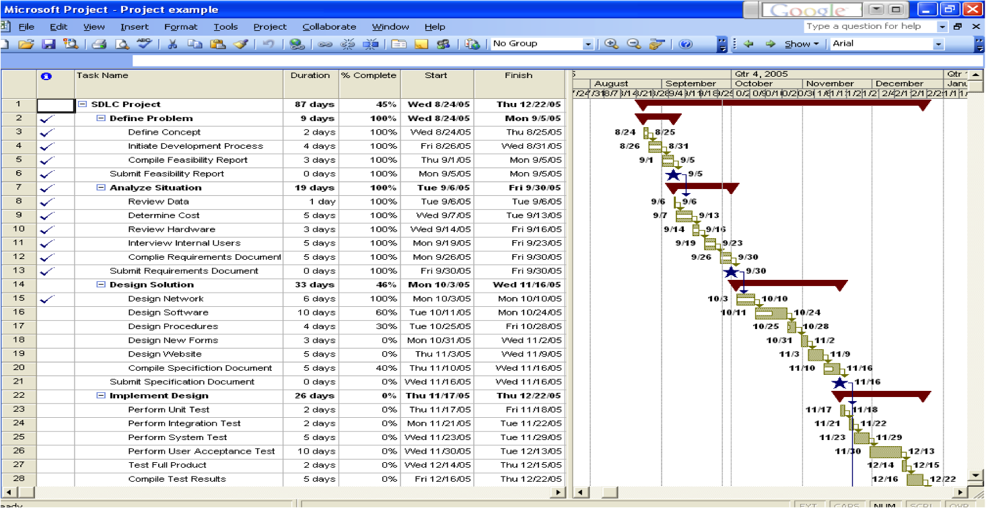Open the Show outline-level dropdown
Viewport: 986px width, 508px height.
coord(802,44)
